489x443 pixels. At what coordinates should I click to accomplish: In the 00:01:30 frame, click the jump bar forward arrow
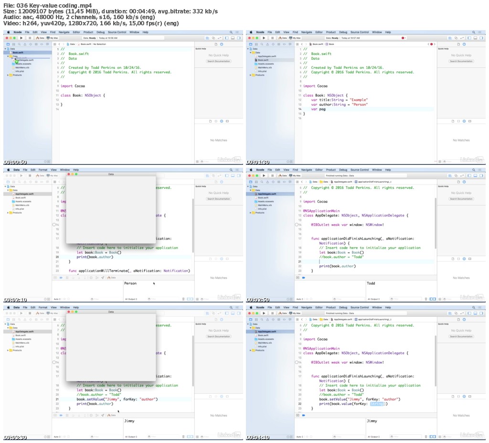coord(306,44)
